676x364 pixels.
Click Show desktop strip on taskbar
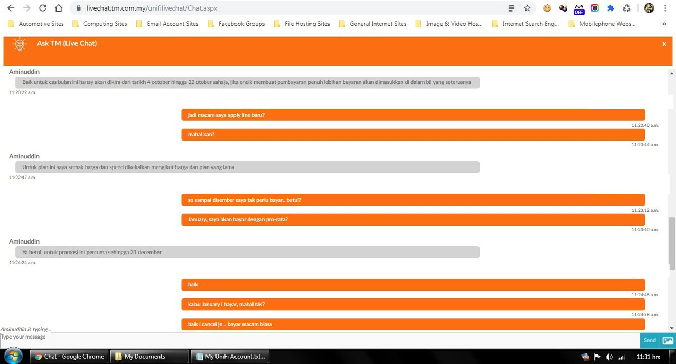click(x=672, y=357)
